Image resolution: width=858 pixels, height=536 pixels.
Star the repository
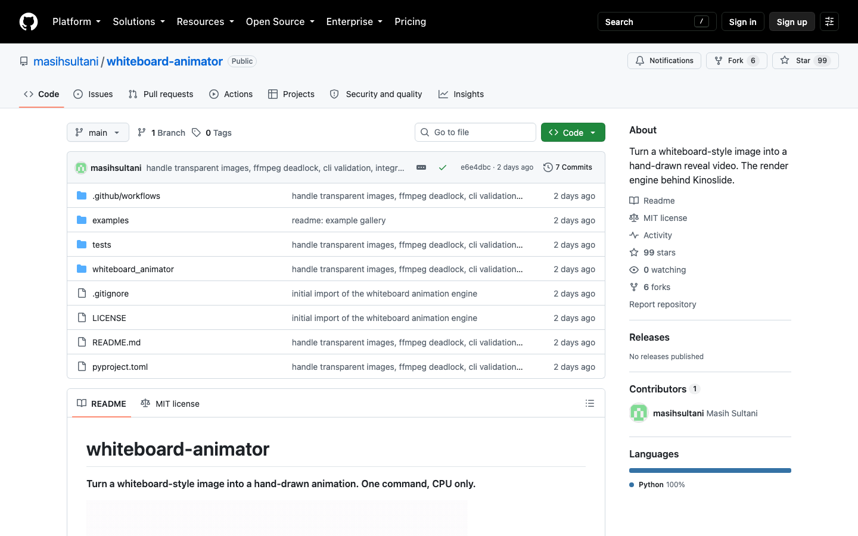[805, 61]
